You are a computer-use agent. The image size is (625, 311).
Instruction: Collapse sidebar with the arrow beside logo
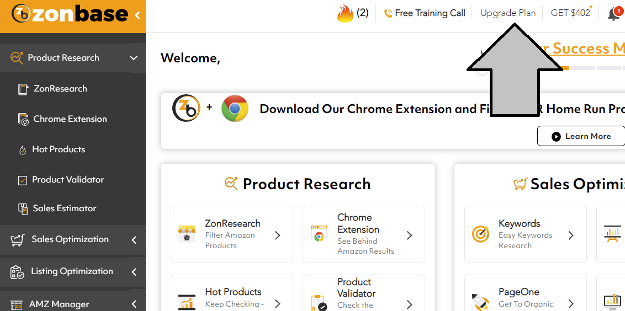point(137,15)
